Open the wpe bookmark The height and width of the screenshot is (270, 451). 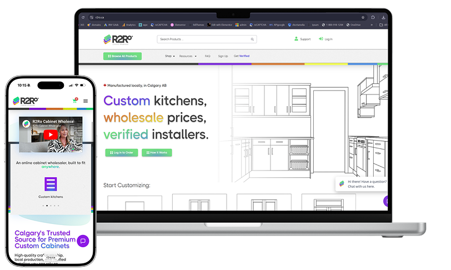143,25
